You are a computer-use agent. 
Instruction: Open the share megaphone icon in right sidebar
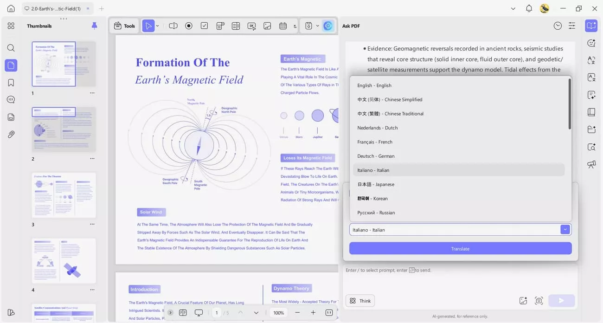tap(591, 164)
